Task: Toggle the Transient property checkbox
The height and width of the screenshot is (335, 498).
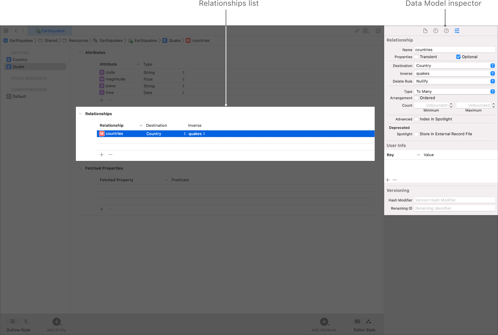Action: (416, 57)
